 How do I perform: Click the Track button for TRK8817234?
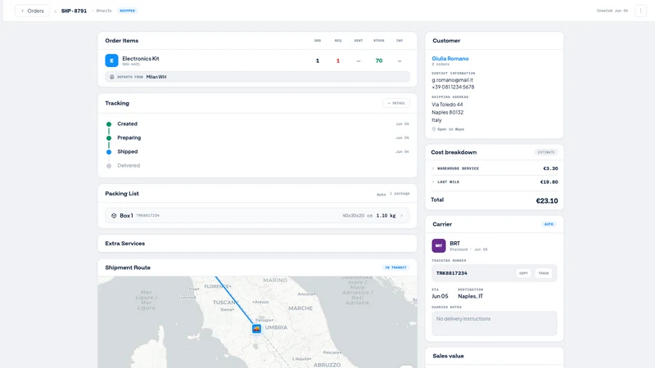[x=544, y=273]
